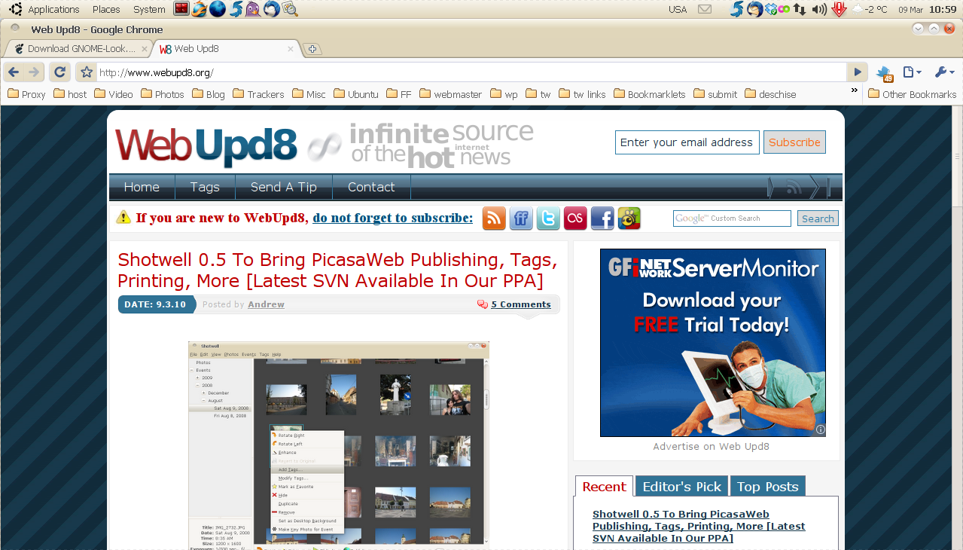This screenshot has height=550, width=963.
Task: Go to Home in site navigation
Action: click(142, 187)
